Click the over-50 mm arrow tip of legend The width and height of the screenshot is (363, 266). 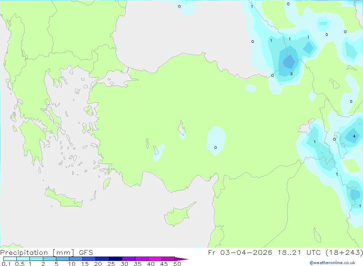[181, 259]
